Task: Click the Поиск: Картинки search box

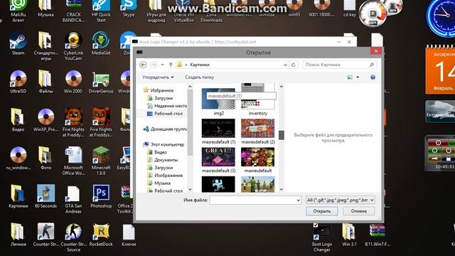Action: (339, 65)
